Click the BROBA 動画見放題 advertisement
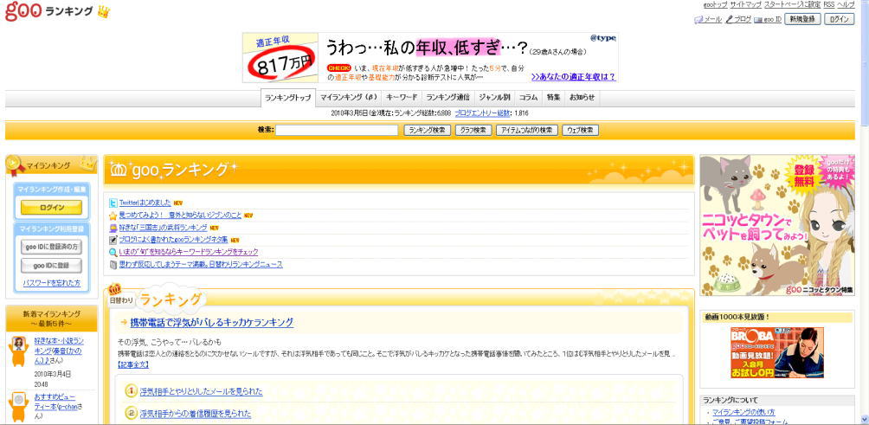 (776, 353)
